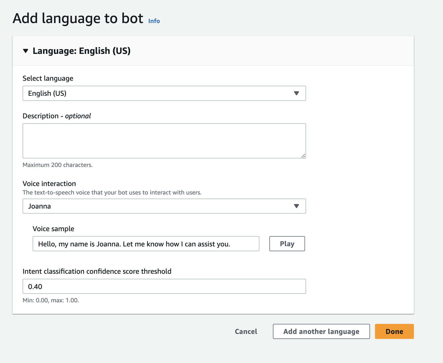Click the 'Voice interaction' label

(x=49, y=184)
